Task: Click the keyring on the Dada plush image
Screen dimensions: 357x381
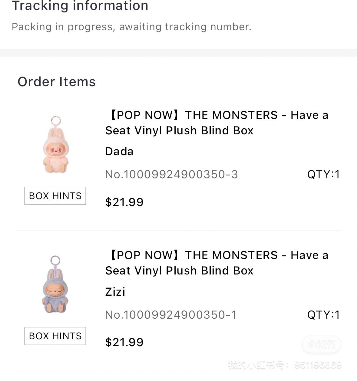Action: tap(56, 120)
